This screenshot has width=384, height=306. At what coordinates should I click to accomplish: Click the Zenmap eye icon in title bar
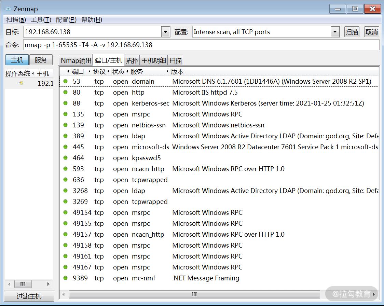click(8, 9)
